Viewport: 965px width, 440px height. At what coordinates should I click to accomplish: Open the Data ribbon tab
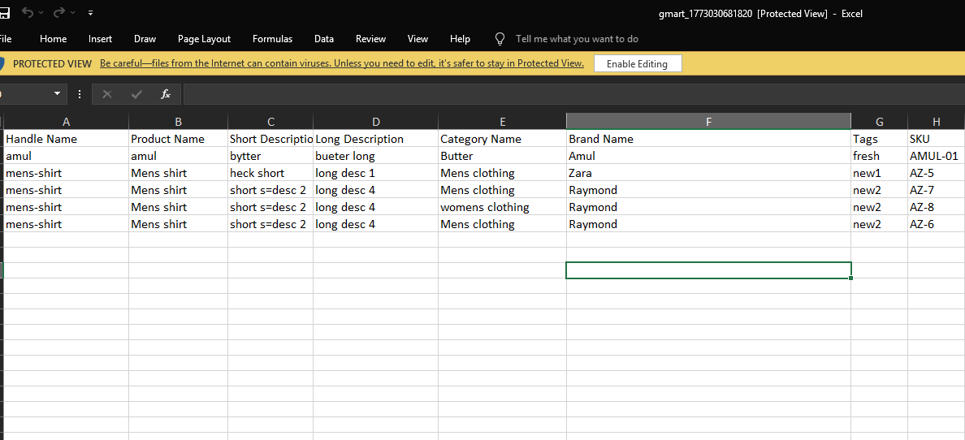pos(324,39)
